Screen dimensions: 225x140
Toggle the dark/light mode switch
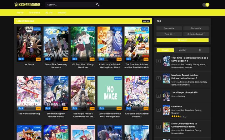click(x=206, y=5)
